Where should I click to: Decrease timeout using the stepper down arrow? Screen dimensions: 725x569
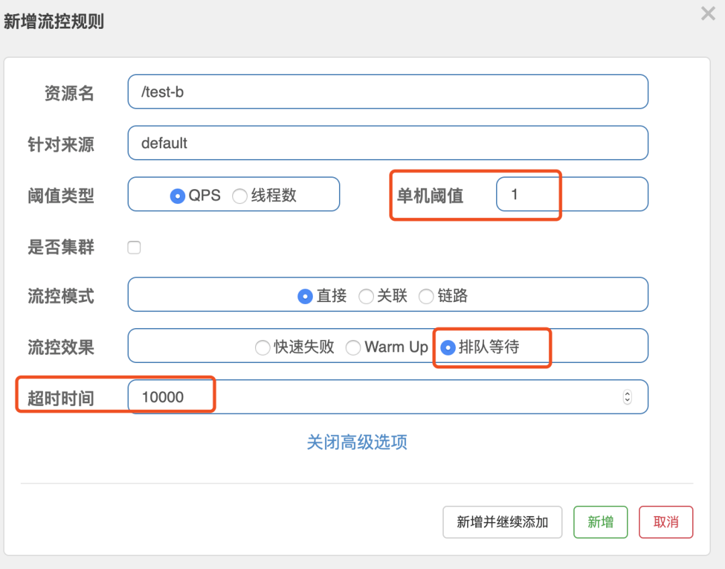628,400
